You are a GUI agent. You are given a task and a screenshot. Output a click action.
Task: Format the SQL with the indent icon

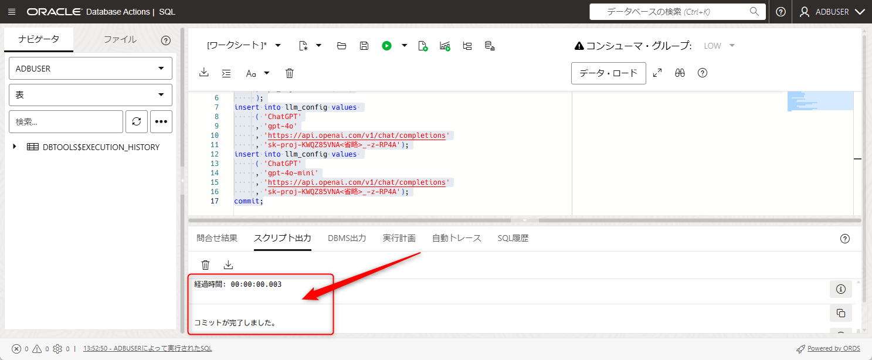[x=226, y=73]
